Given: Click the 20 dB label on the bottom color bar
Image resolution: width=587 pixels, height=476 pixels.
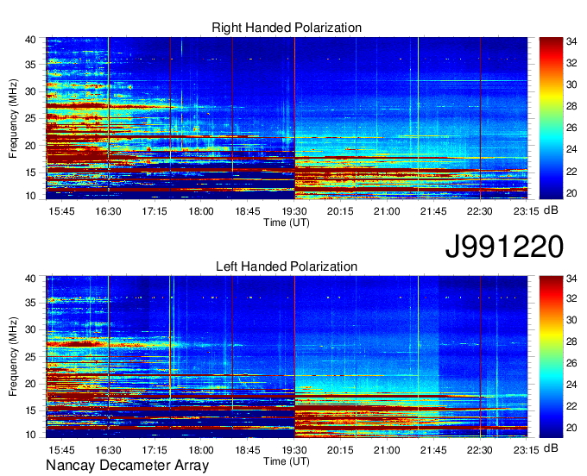Looking at the screenshot, I should (571, 428).
